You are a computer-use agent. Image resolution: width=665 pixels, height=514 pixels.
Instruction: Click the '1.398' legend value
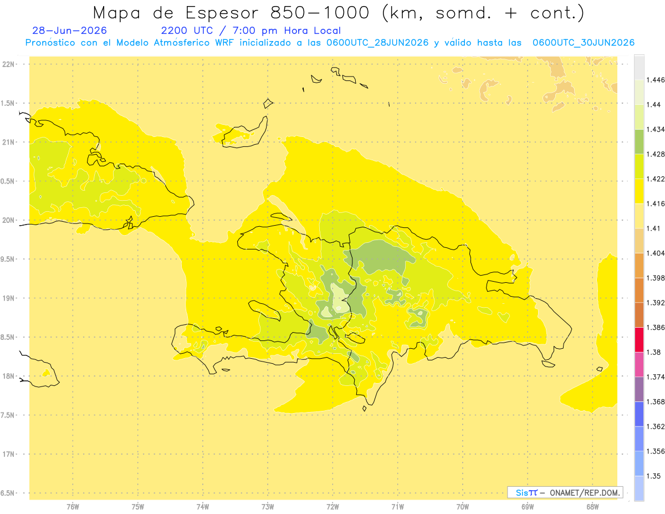coord(656,278)
